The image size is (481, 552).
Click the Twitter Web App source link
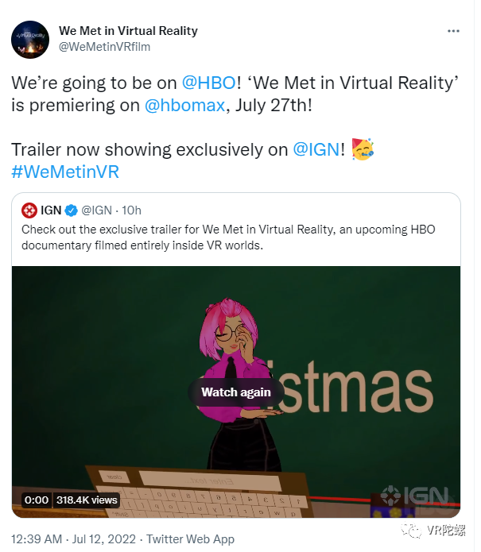pyautogui.click(x=190, y=539)
